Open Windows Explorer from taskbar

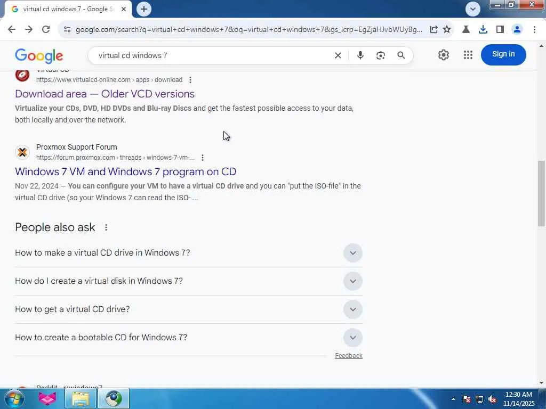[x=81, y=398]
